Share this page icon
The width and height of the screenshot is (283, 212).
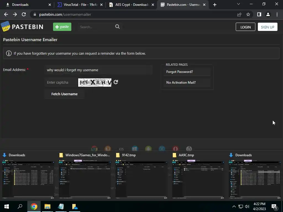239,14
